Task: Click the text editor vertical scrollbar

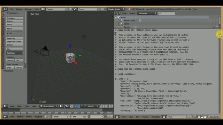Action: click(220, 72)
